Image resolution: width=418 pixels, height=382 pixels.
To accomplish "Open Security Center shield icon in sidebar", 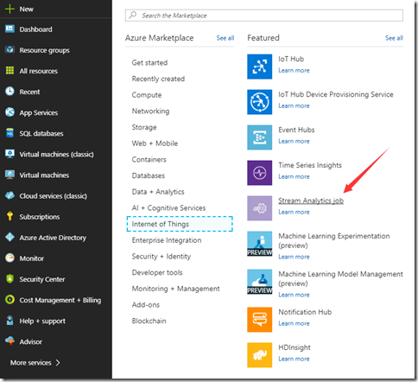I will click(x=9, y=279).
